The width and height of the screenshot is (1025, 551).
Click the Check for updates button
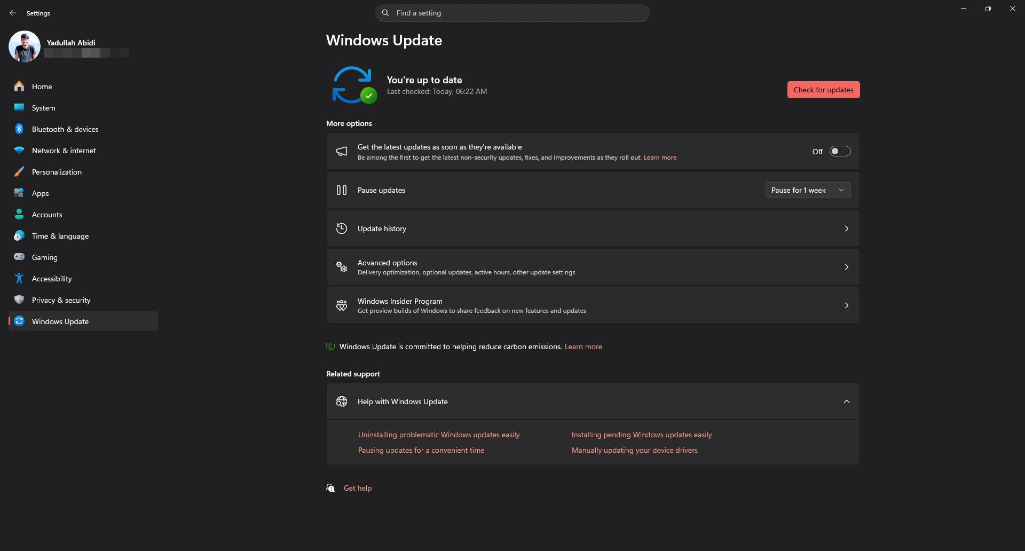823,89
